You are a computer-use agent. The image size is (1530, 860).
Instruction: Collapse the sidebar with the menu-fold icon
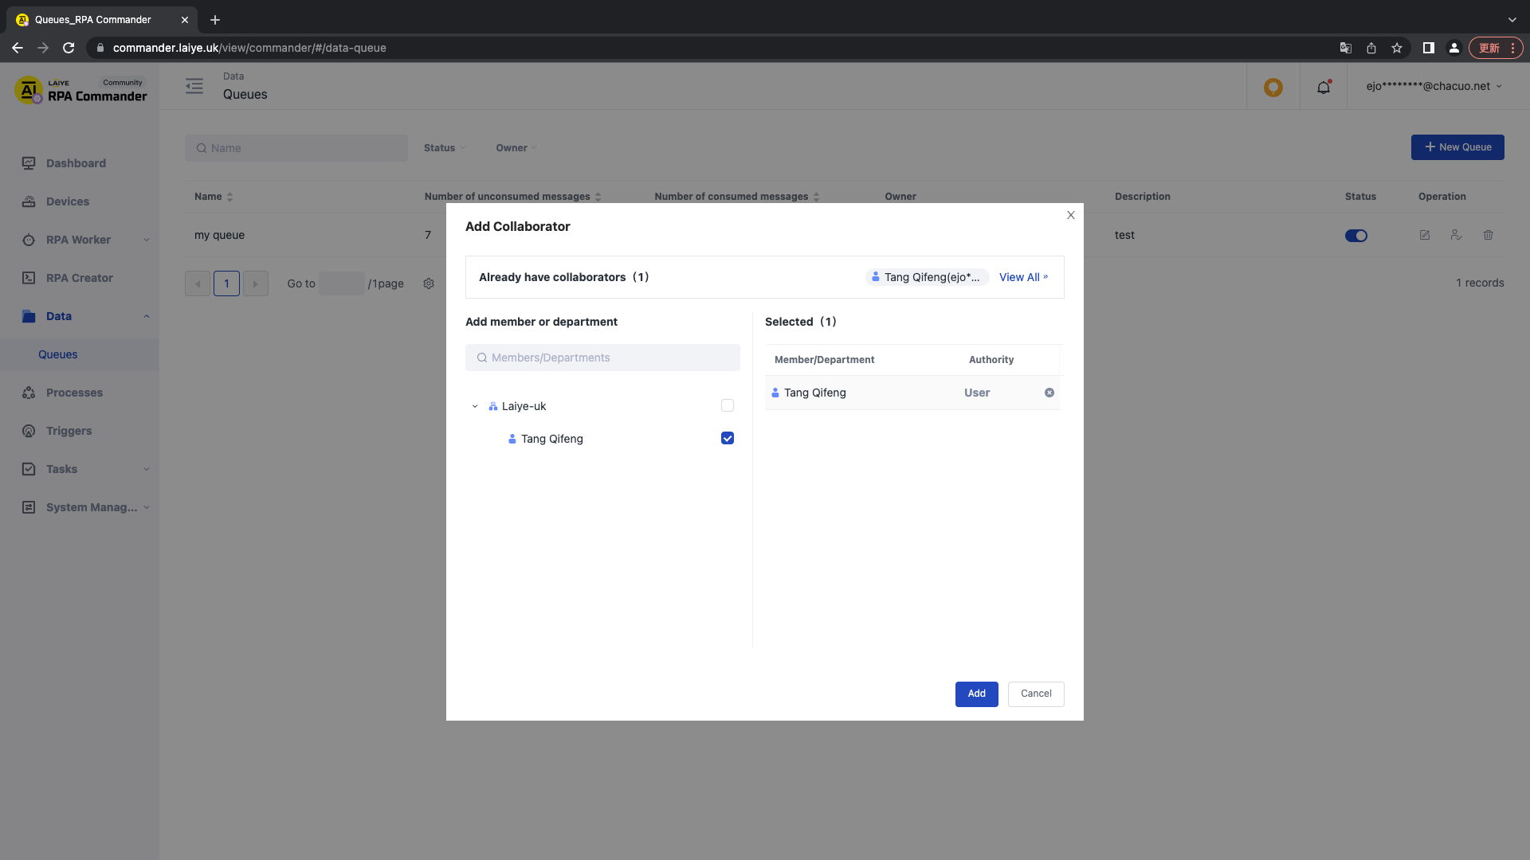[x=194, y=86]
